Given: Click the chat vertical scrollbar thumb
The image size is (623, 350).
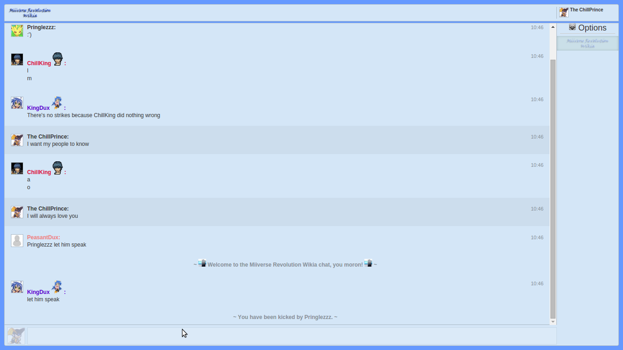Looking at the screenshot, I should 553,189.
